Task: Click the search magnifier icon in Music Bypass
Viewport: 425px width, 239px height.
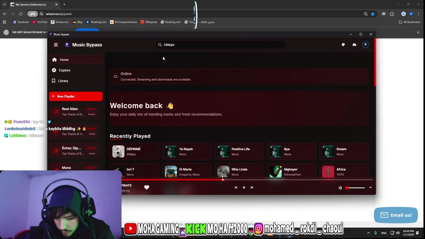Action: coord(160,45)
